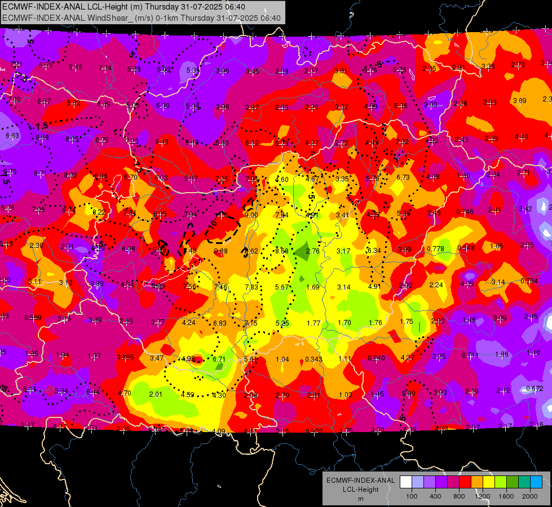The image size is (552, 507).
Task: Click the white legend swatch below 100
Action: coord(406,482)
